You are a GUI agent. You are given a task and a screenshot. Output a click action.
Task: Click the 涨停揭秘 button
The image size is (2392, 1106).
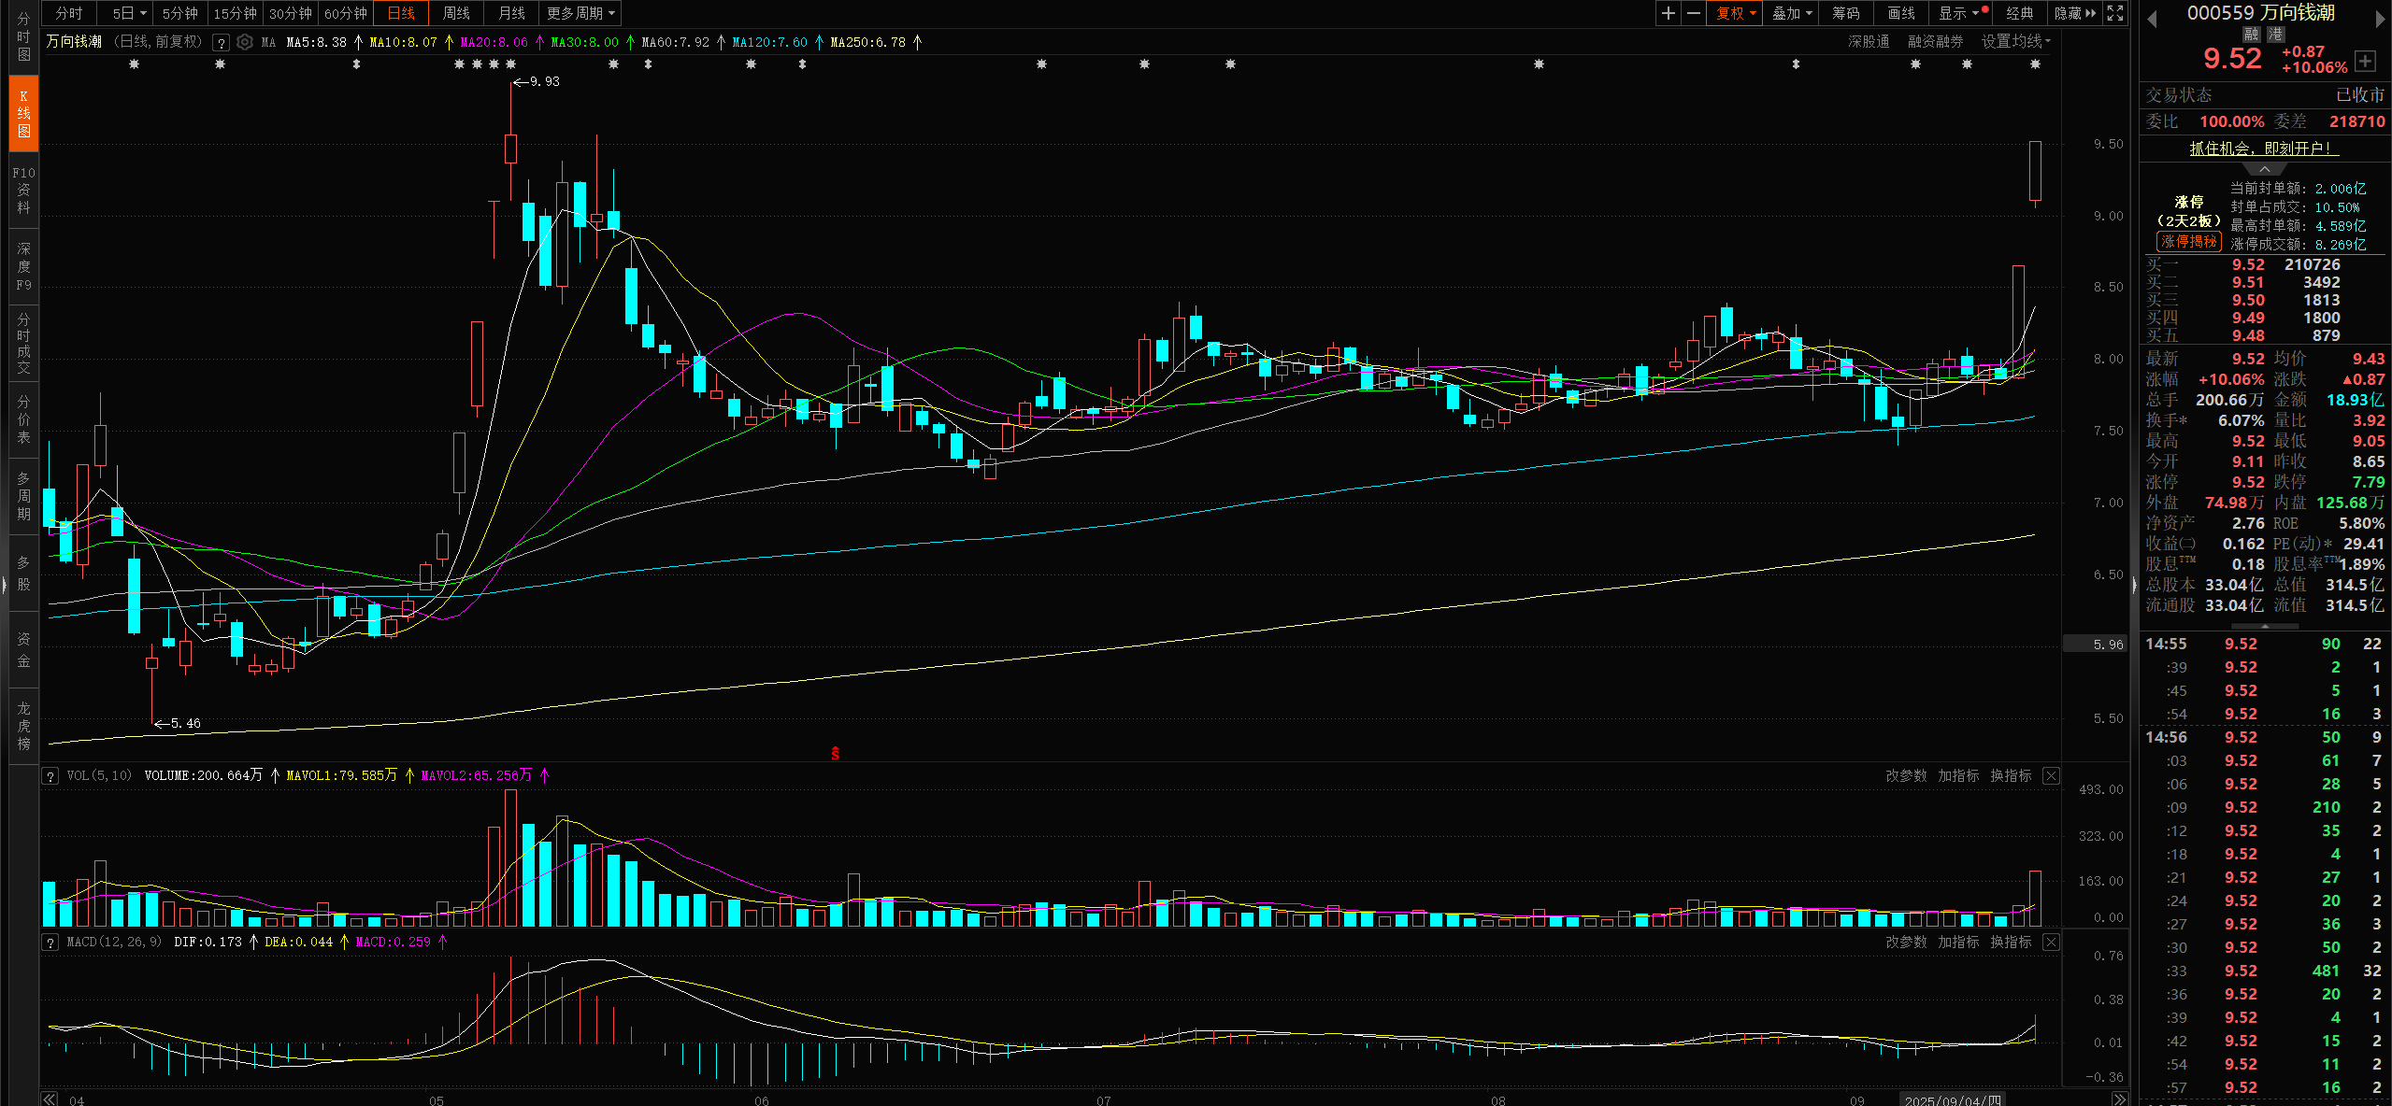click(x=2188, y=242)
